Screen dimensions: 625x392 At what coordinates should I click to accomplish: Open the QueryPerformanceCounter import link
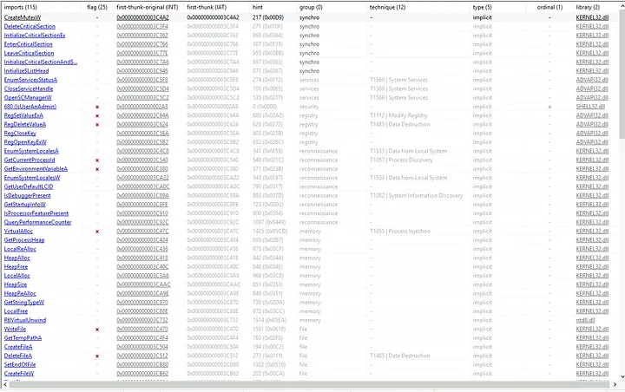click(x=37, y=222)
